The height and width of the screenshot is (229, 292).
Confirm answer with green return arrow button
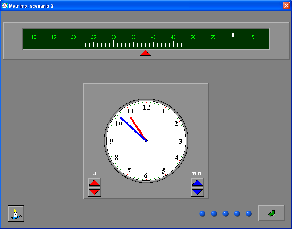pyautogui.click(x=271, y=213)
